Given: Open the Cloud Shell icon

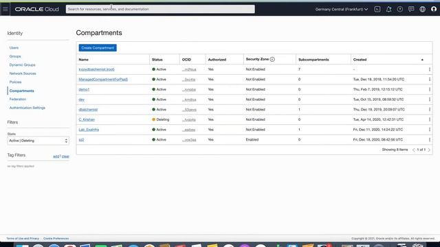Looking at the screenshot, I should (x=377, y=9).
